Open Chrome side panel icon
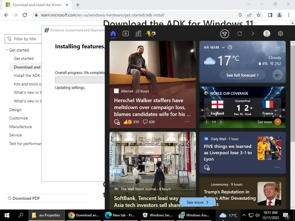This screenshot has height=221, width=295. point(270,15)
